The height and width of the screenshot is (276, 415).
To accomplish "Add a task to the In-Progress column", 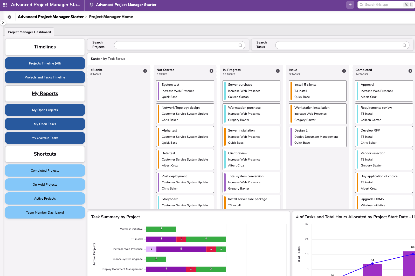I will point(278,71).
